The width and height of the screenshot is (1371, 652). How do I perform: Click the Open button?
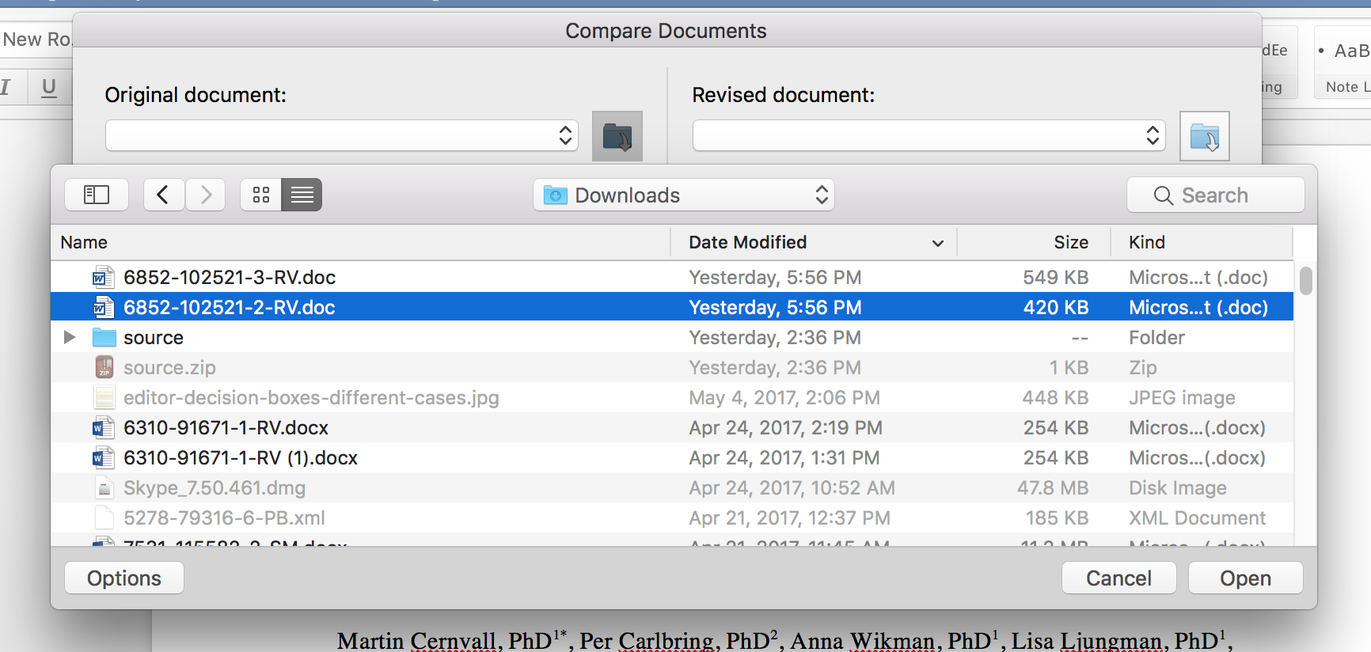tap(1245, 578)
